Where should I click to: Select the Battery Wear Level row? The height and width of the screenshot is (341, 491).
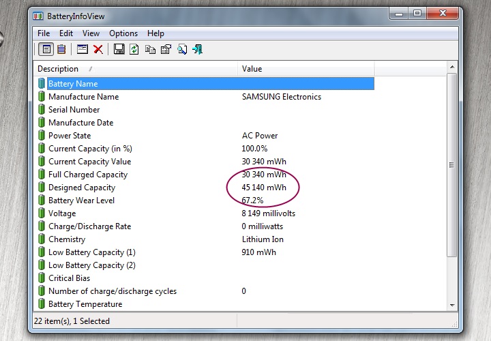[x=81, y=201]
